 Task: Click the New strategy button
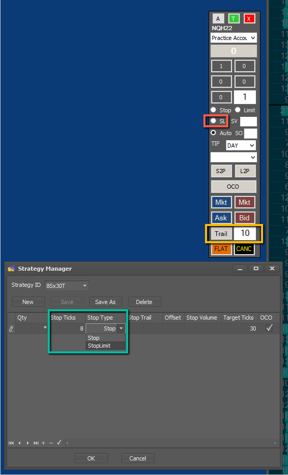coord(28,302)
